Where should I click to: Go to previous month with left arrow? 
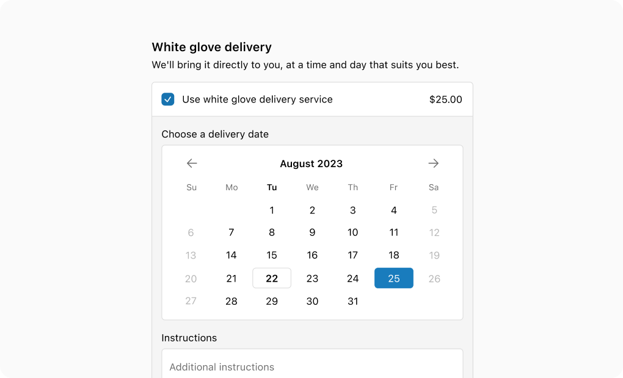pos(192,163)
